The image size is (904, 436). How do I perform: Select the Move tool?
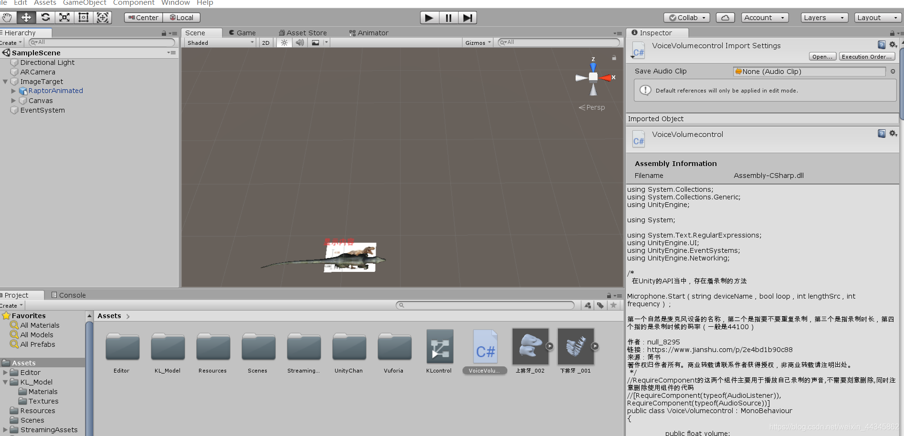click(26, 18)
